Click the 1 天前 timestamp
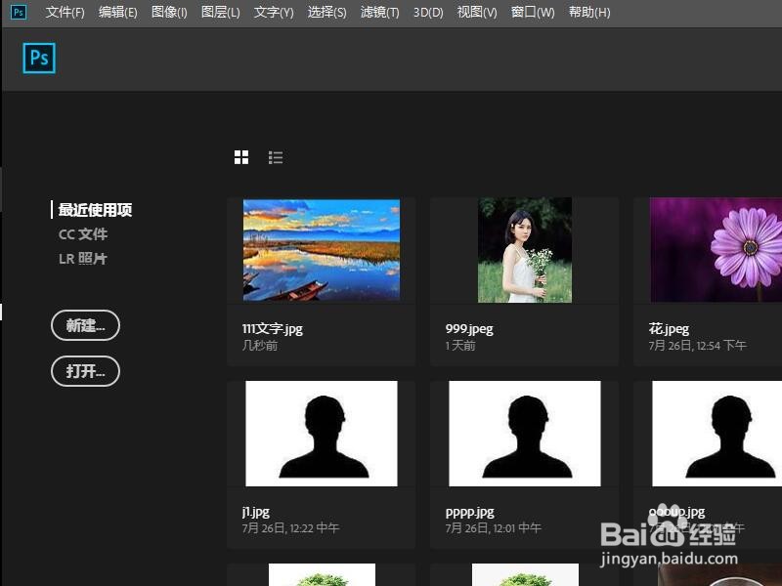The width and height of the screenshot is (782, 586). tap(460, 346)
